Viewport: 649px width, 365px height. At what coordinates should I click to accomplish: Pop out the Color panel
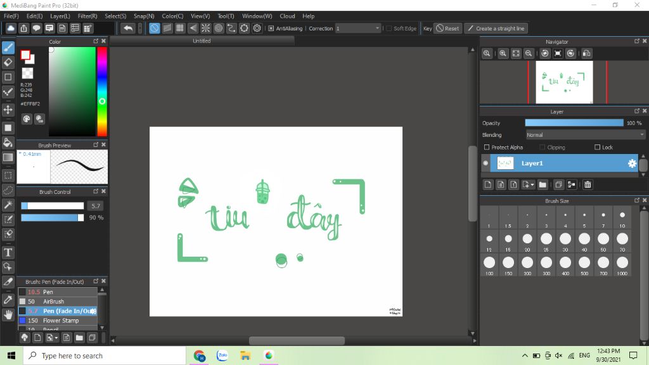96,41
